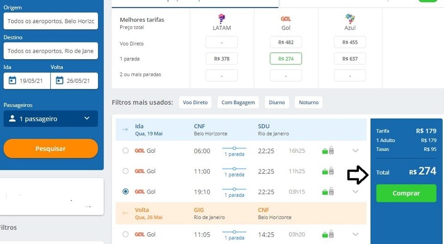Apply the Voo Direto filter

(x=195, y=102)
